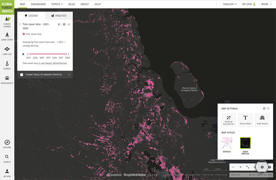
Task: Click the Explore compass icon
Action: click(7, 144)
